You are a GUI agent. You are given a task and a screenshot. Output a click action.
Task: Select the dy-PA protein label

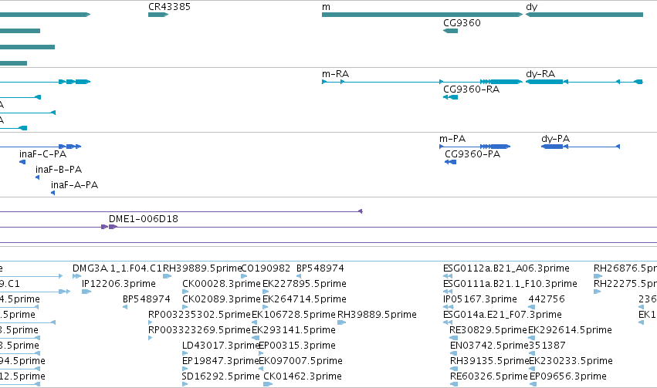coord(555,139)
